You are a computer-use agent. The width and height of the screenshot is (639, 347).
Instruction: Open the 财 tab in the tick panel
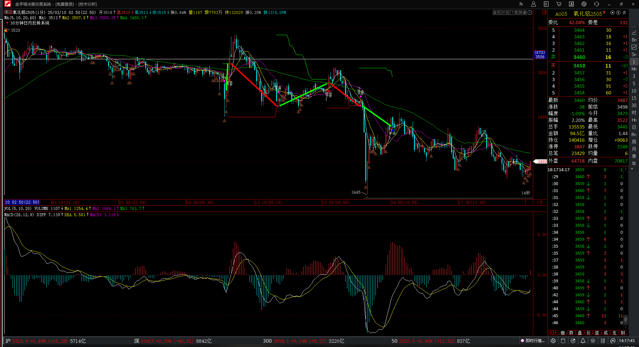coord(623,333)
